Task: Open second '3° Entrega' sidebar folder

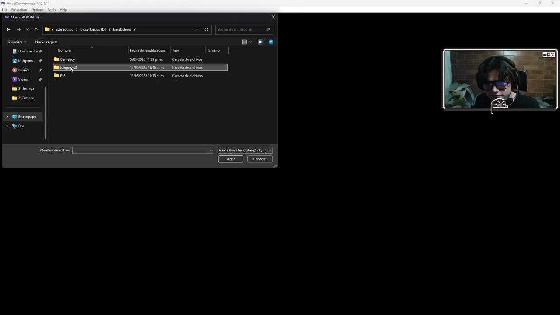Action: pyautogui.click(x=26, y=98)
